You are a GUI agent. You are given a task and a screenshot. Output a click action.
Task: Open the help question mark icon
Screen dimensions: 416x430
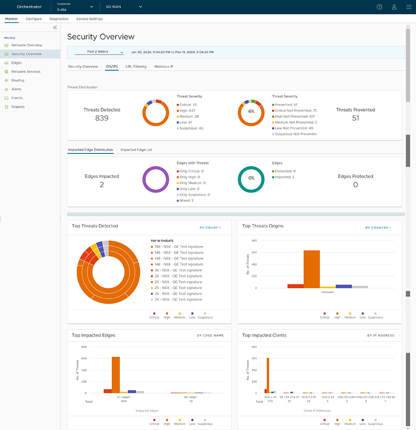[379, 7]
